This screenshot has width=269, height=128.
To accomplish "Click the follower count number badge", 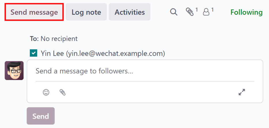I will tap(212, 10).
